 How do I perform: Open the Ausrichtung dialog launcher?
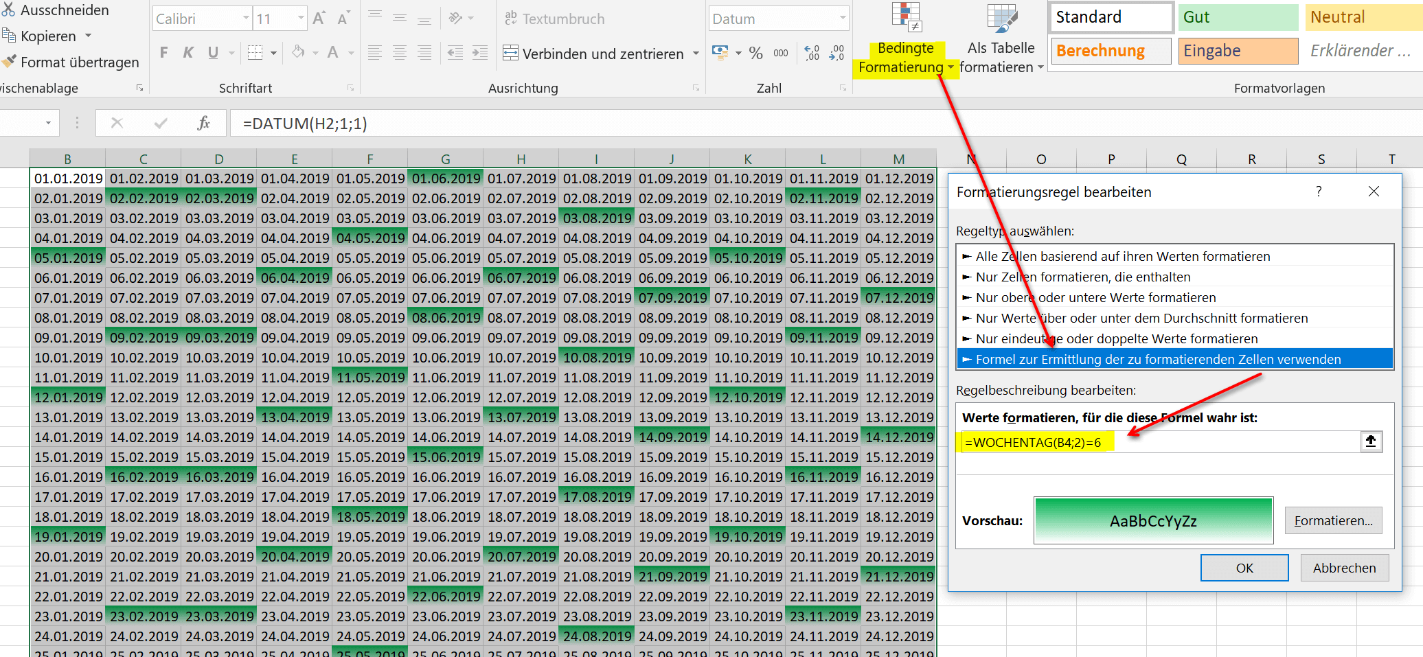(x=696, y=88)
